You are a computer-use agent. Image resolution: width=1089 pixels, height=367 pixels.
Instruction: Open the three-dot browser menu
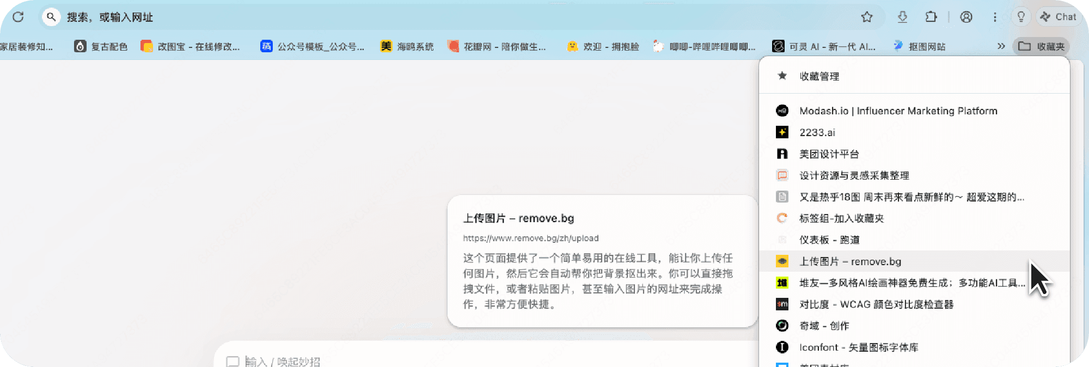click(995, 17)
